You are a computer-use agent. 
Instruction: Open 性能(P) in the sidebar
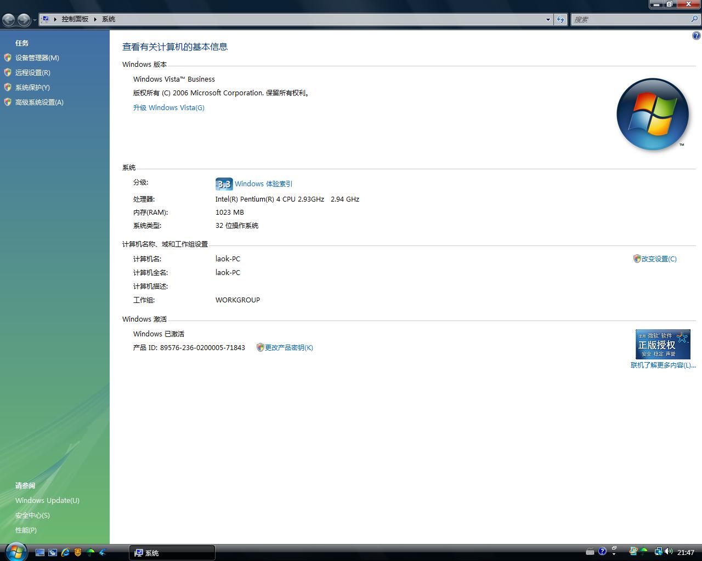click(26, 530)
